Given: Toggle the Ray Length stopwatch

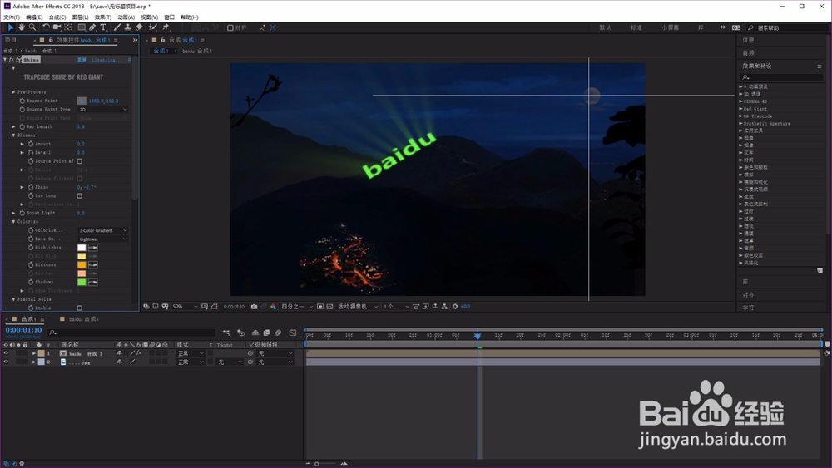Looking at the screenshot, I should point(22,126).
